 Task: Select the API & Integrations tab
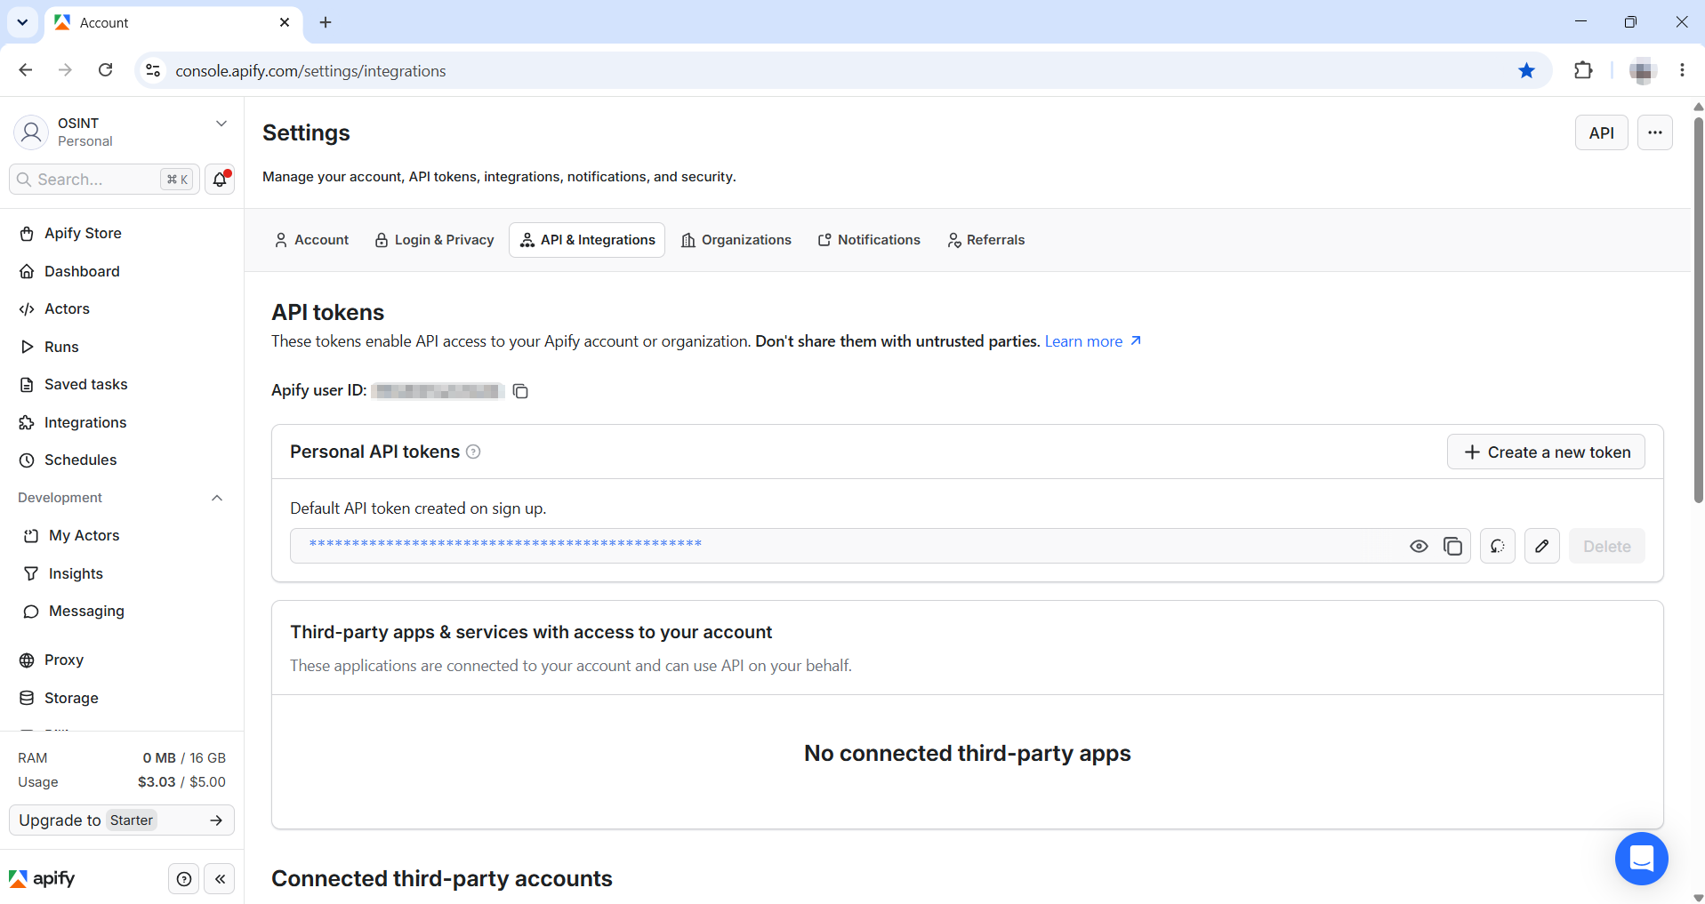(x=587, y=240)
